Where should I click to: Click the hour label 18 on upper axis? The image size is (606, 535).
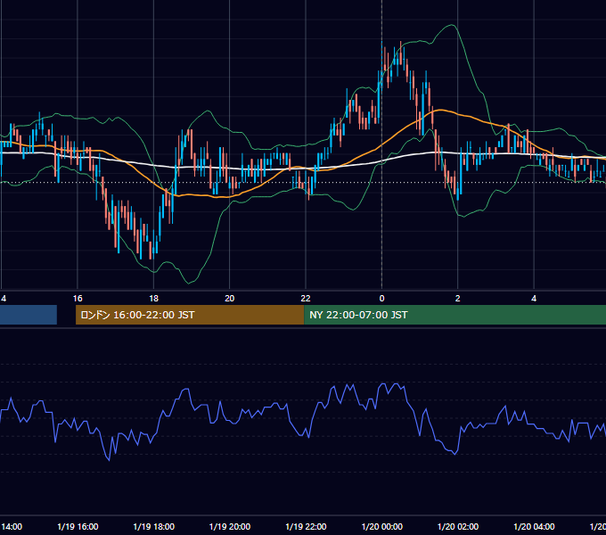(x=154, y=298)
